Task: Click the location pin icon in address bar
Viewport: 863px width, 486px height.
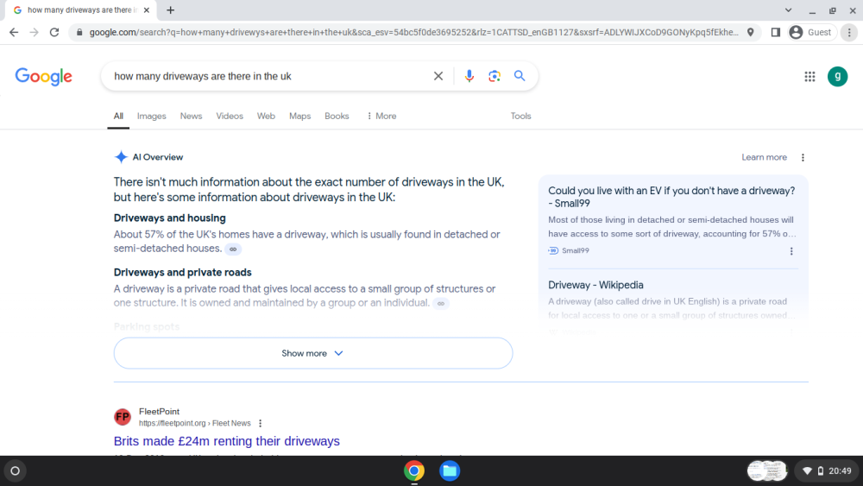Action: [750, 33]
